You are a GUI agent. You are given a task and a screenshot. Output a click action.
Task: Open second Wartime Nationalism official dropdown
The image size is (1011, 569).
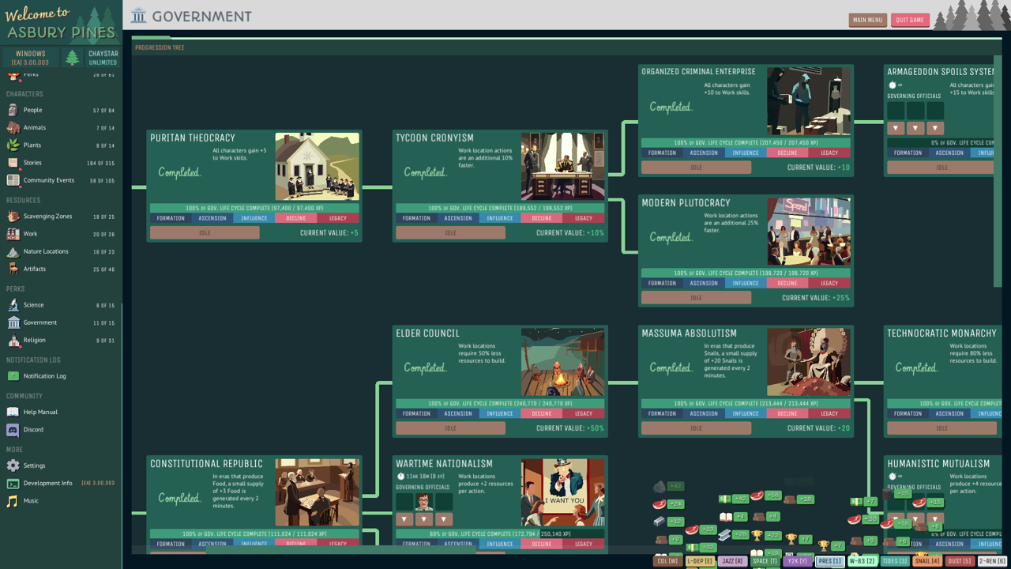424,519
